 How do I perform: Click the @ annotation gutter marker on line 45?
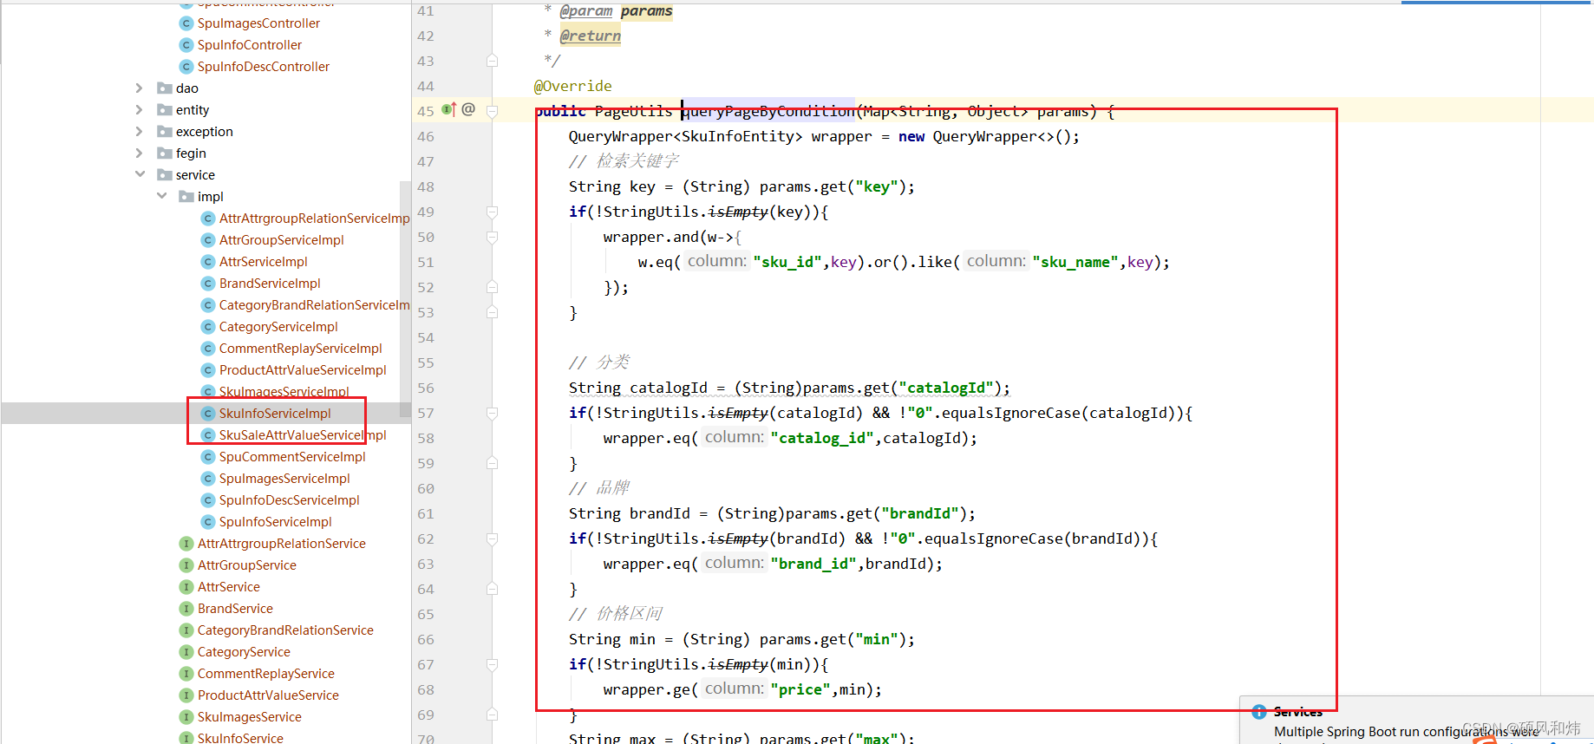pos(468,109)
